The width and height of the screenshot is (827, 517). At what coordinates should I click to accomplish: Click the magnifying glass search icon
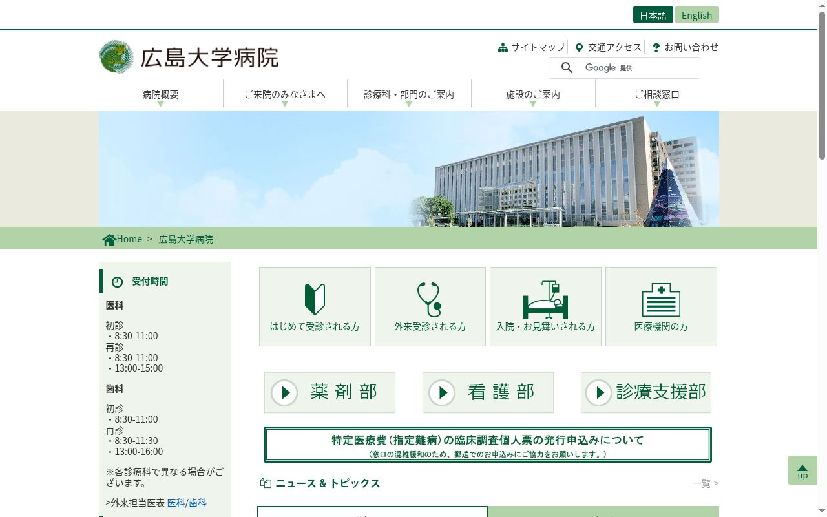[x=567, y=68]
